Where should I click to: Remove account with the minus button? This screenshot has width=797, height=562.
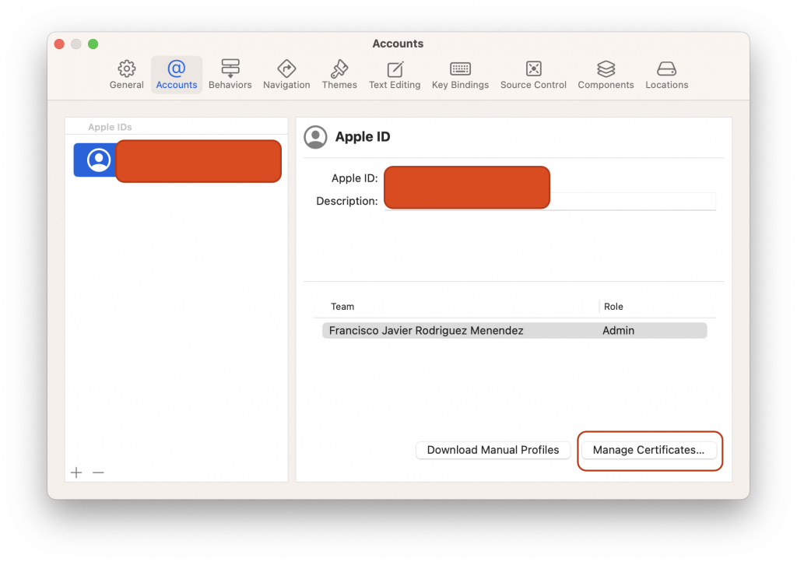(98, 472)
